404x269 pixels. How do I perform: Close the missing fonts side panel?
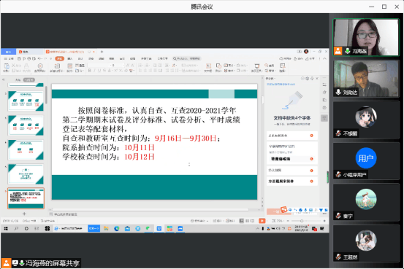tap(317, 78)
